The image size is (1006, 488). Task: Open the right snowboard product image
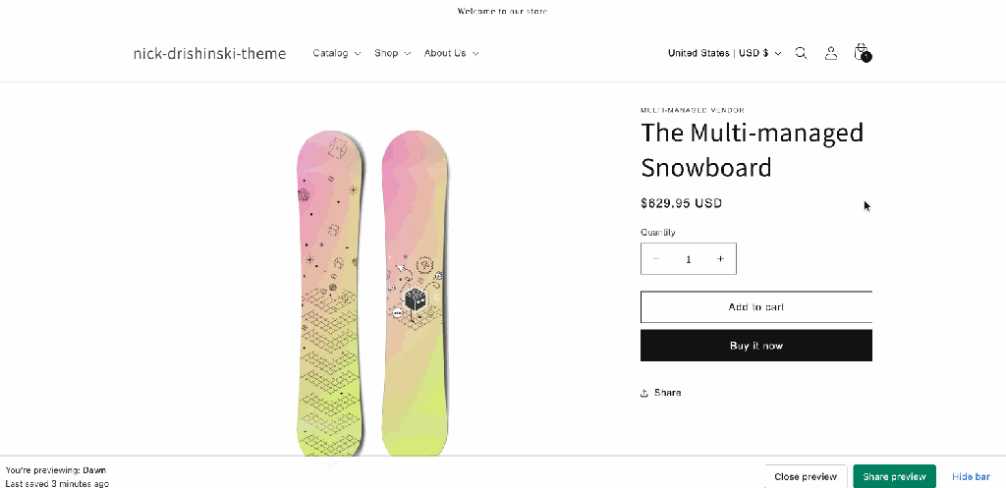(x=416, y=295)
